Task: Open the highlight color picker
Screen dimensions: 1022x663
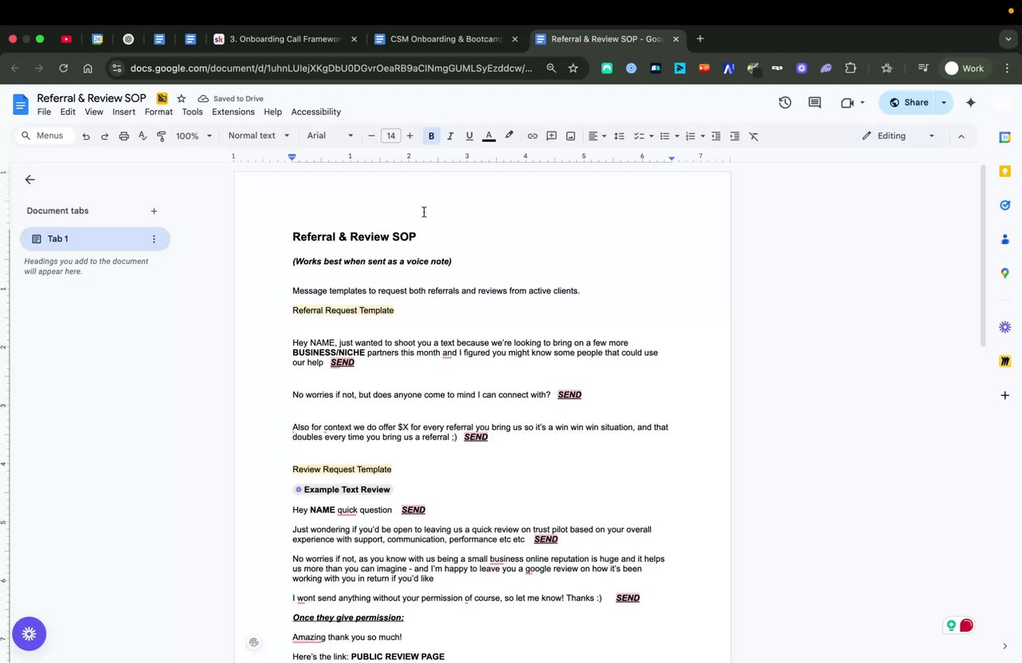Action: point(509,136)
